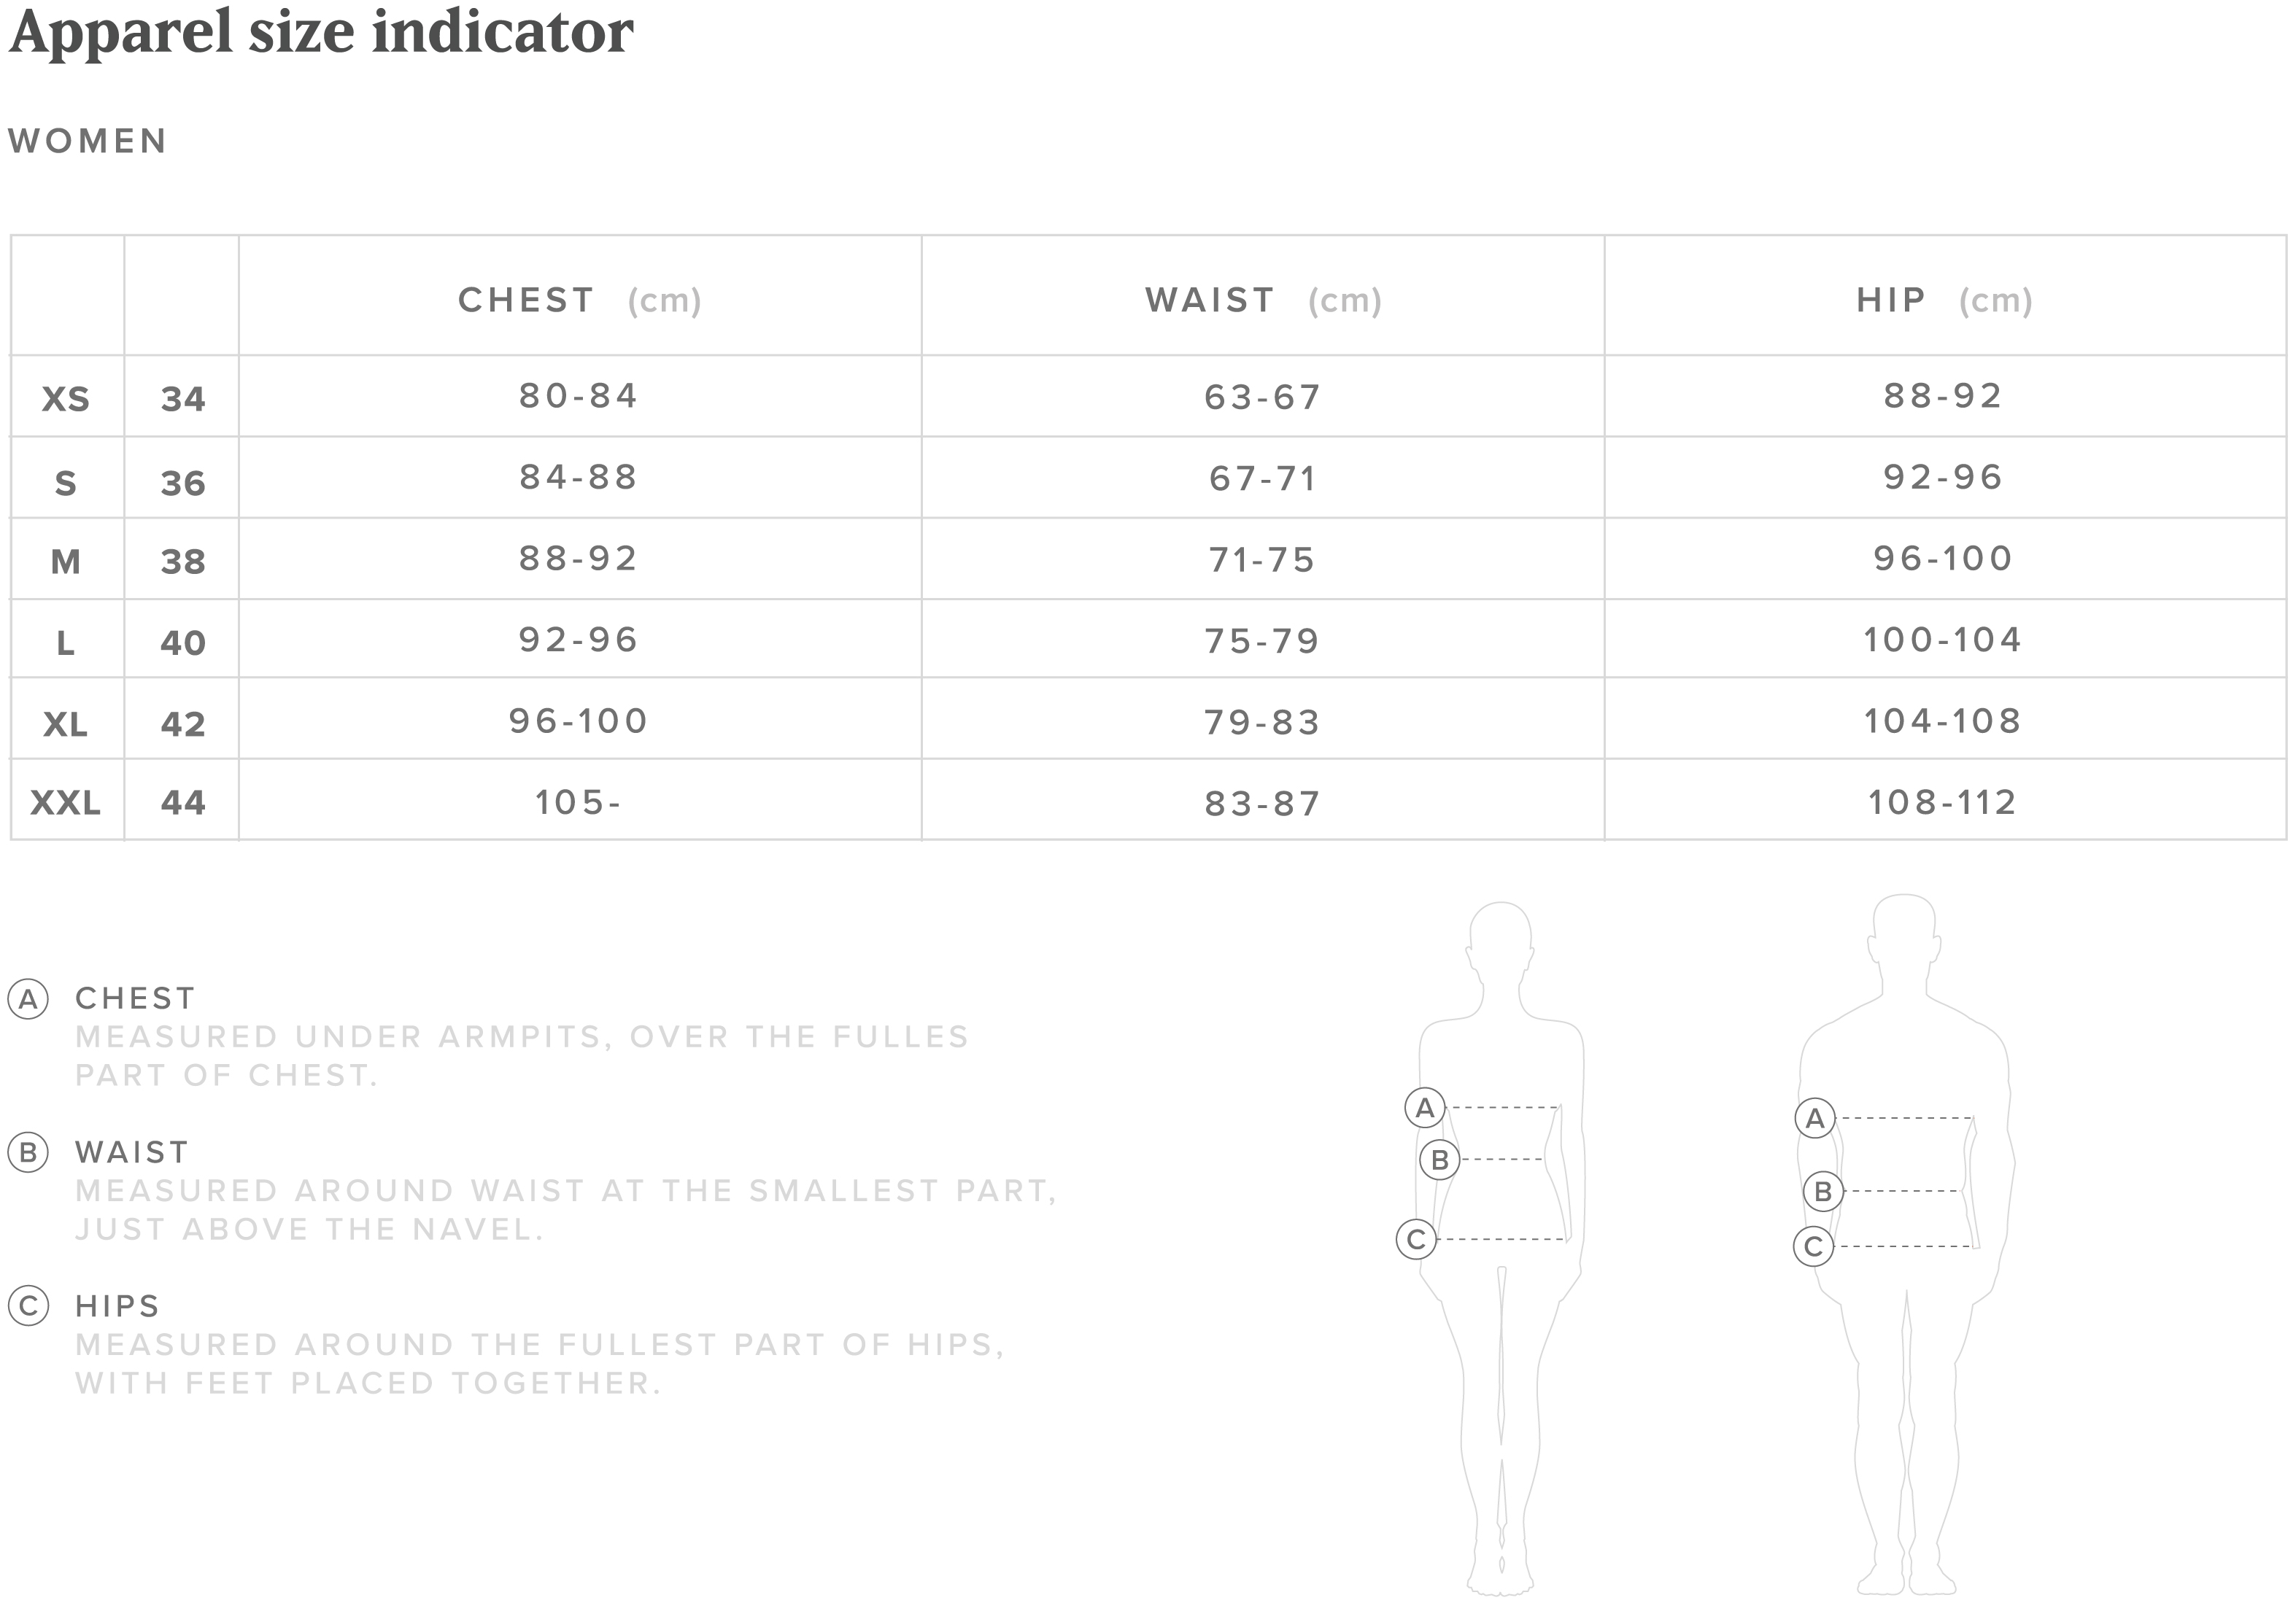Click the 105- chest value for XXL
This screenshot has width=2296, height=1603.
tap(578, 802)
